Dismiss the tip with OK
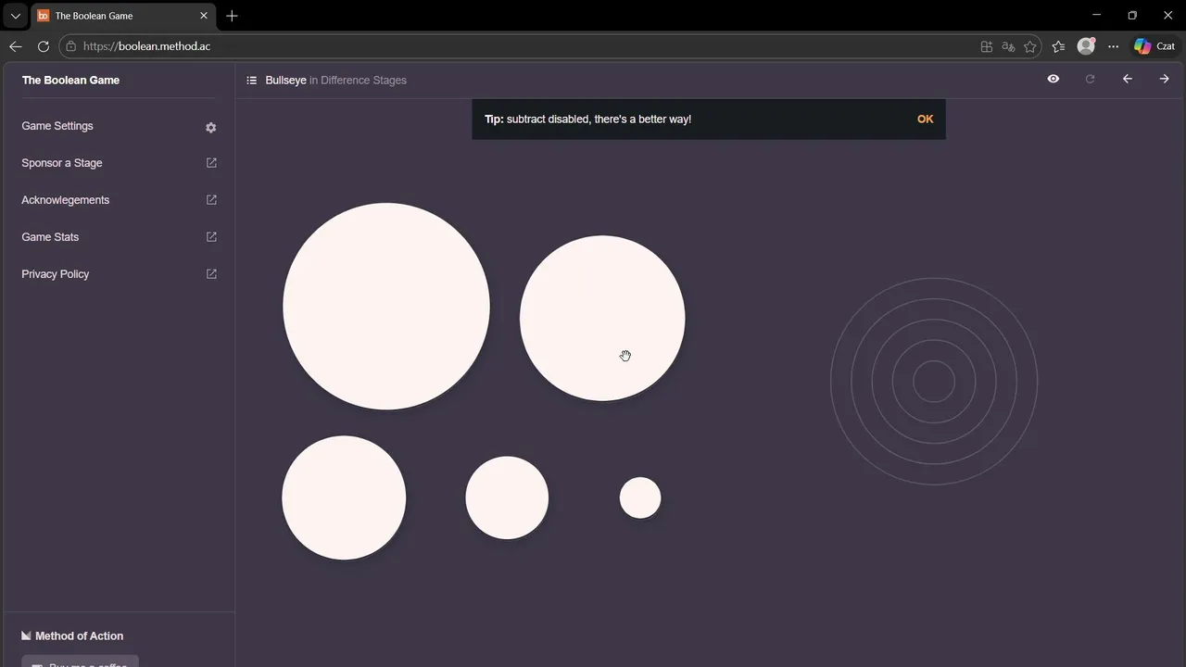 coord(925,120)
